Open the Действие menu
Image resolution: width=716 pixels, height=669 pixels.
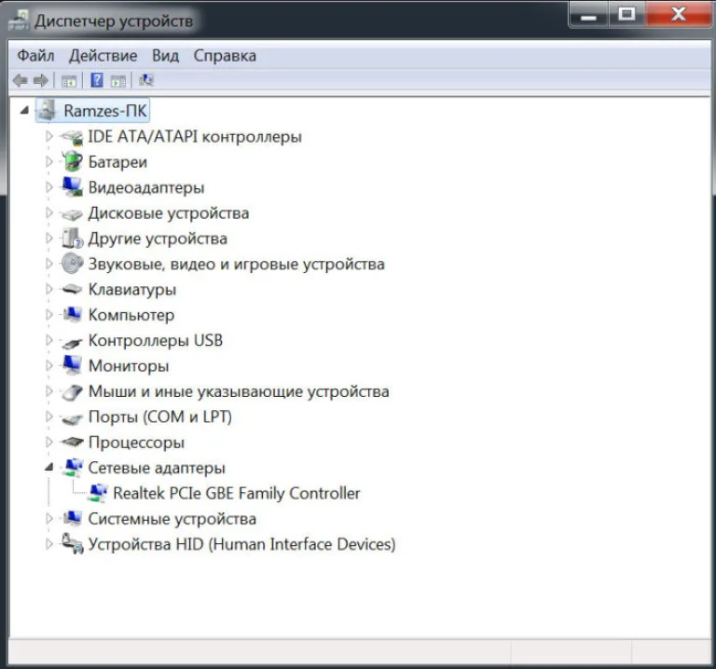point(103,56)
